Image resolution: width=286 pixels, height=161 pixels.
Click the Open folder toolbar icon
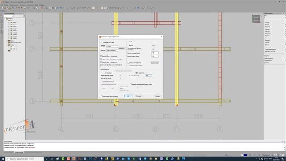pyautogui.click(x=5, y=8)
